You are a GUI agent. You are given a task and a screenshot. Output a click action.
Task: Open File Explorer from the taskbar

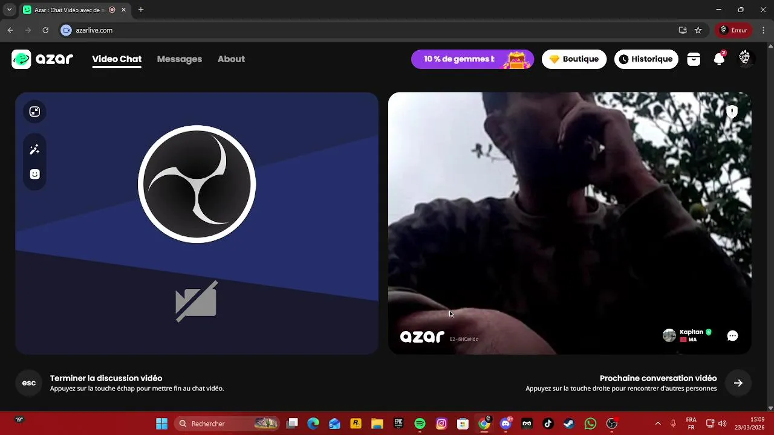point(377,424)
